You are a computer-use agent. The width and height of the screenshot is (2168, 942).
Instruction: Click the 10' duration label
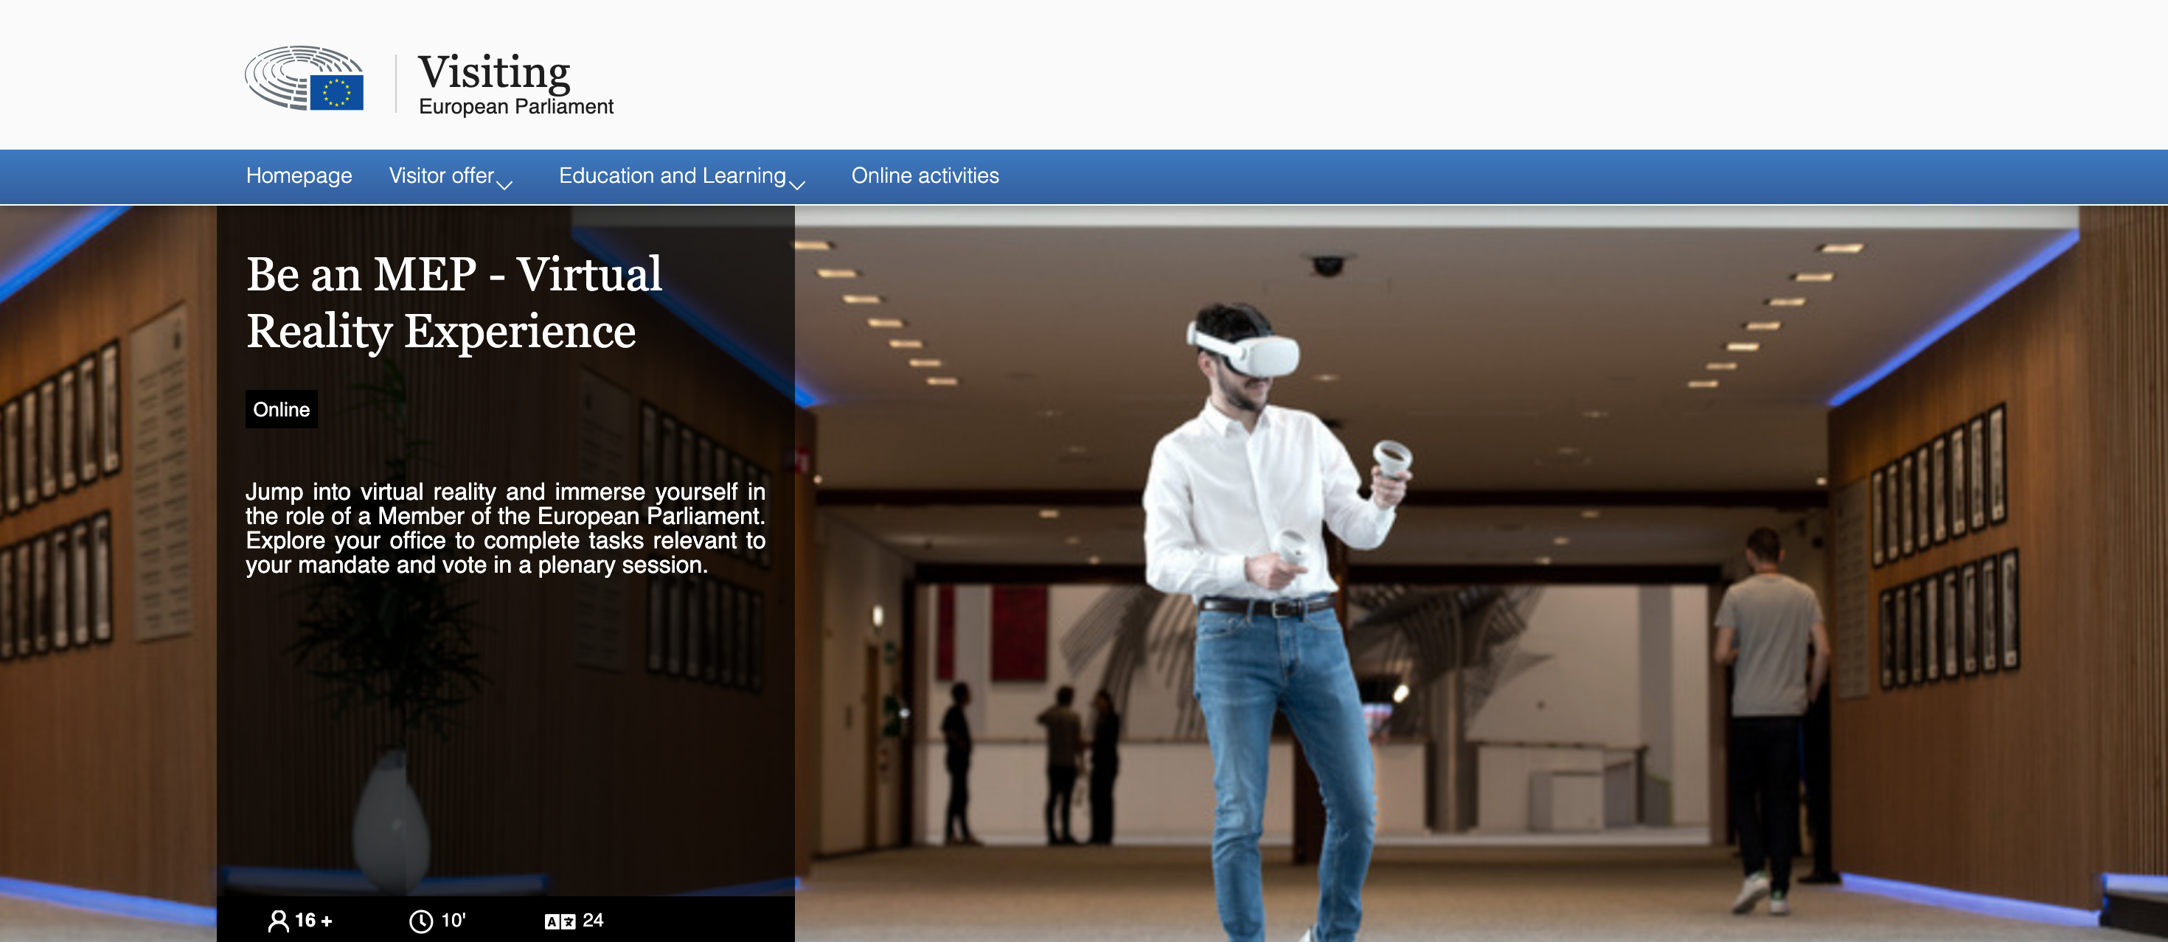point(453,920)
